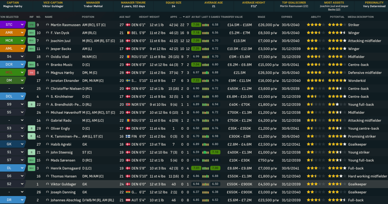Click Oliver Engly's B status badge
The image size is (388, 204).
click(x=31, y=128)
